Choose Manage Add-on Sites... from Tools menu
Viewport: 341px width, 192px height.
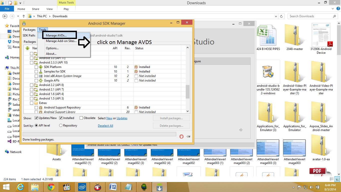pyautogui.click(x=61, y=41)
